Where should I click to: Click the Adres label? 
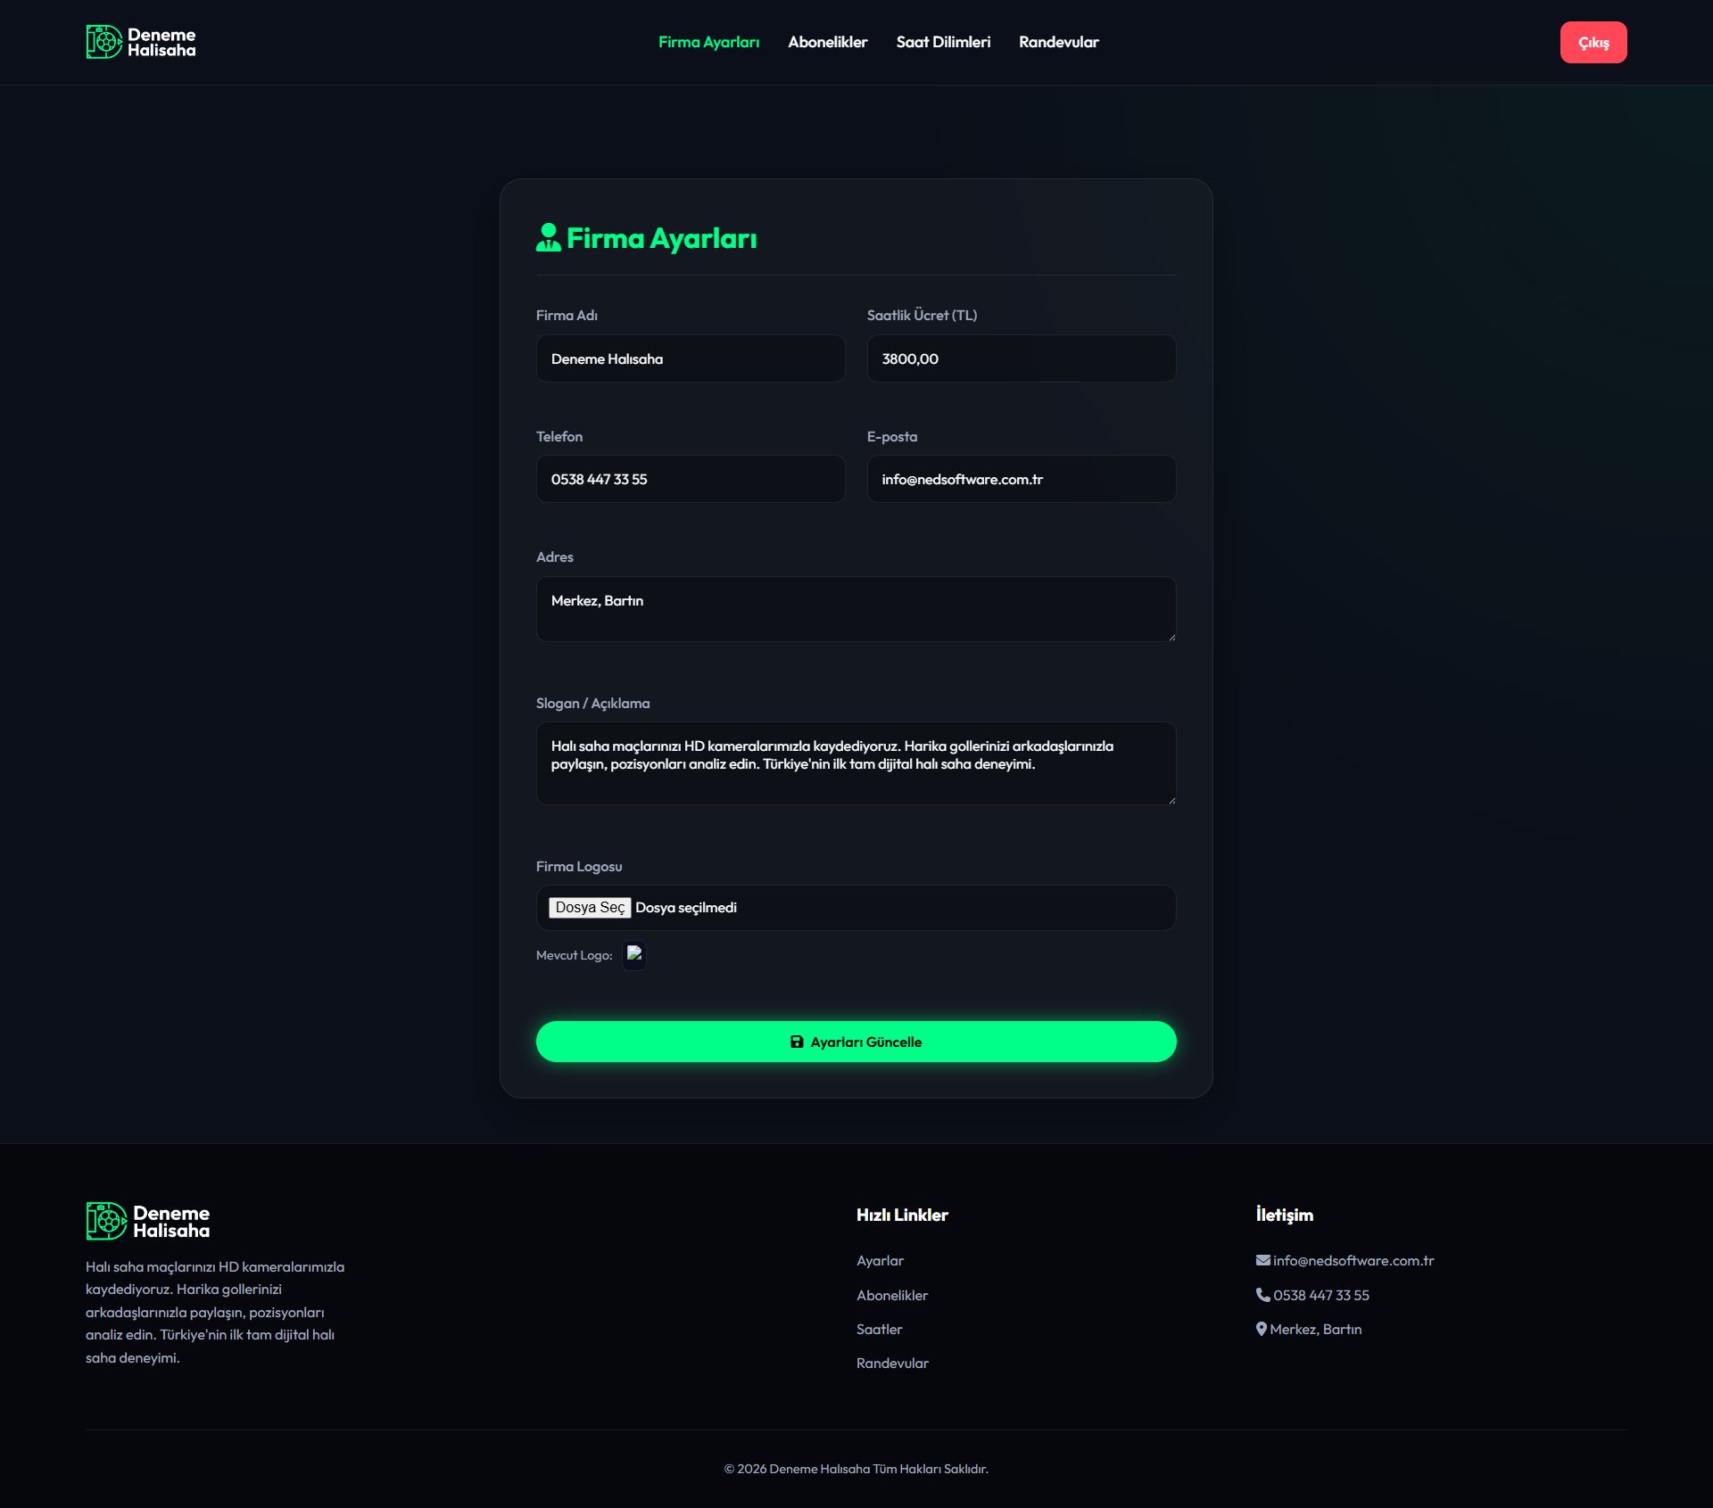[554, 556]
